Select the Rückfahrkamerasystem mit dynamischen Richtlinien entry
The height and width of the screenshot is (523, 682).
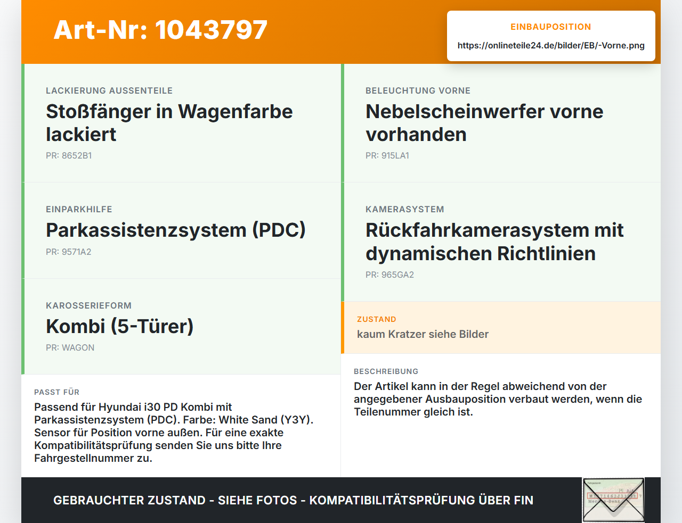pyautogui.click(x=501, y=242)
